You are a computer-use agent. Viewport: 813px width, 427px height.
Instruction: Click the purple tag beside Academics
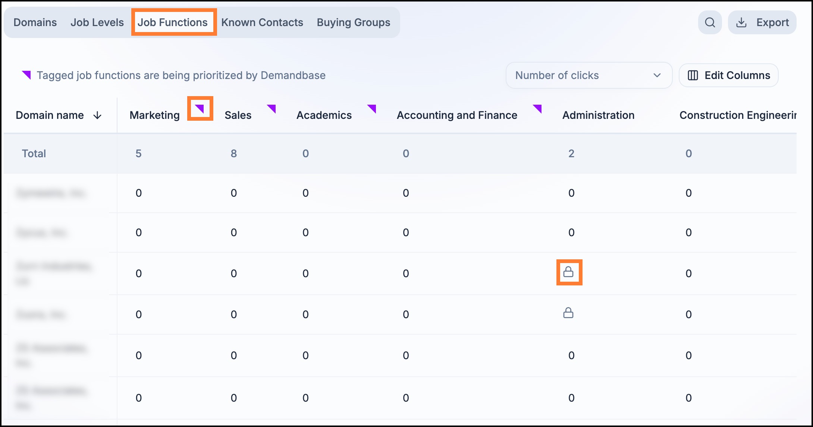coord(371,108)
